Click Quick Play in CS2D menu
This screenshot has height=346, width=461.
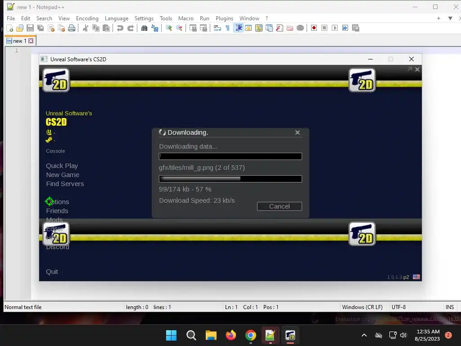(62, 166)
